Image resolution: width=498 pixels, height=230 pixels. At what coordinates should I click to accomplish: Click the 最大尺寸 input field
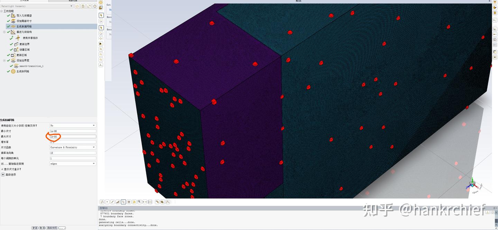73,137
